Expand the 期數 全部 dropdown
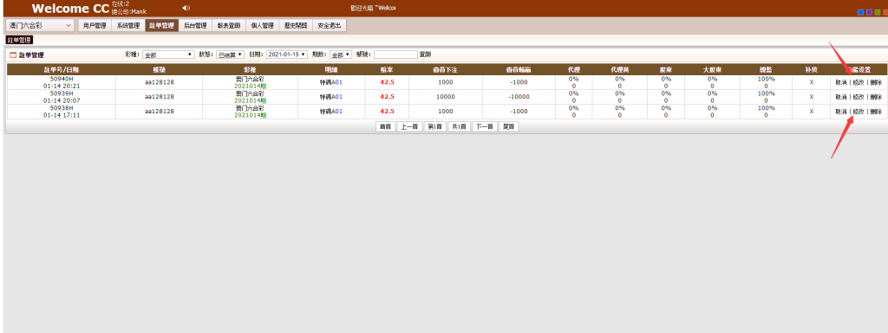Screen dimensions: 888x333 pyautogui.click(x=341, y=54)
